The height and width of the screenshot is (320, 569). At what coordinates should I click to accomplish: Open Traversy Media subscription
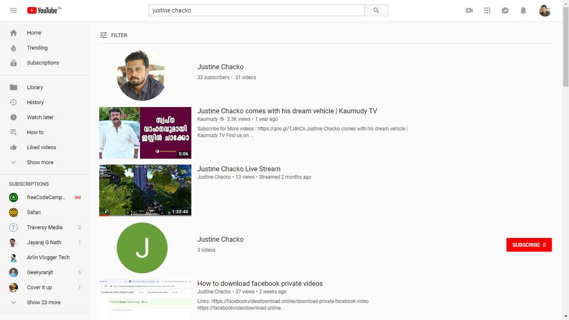click(44, 227)
